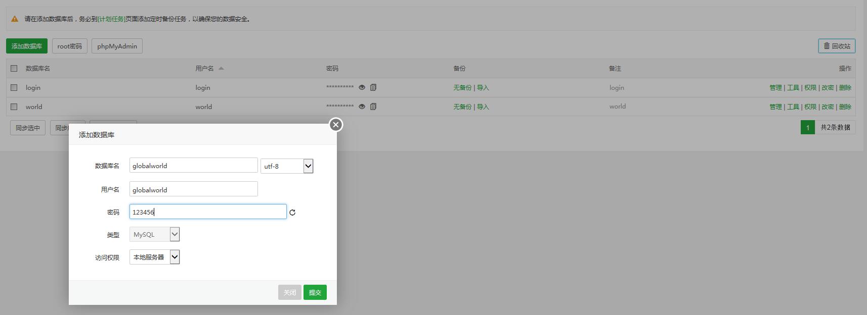Screen dimensions: 867x315
Task: Click the phpMyAdmin button
Action: (x=117, y=46)
